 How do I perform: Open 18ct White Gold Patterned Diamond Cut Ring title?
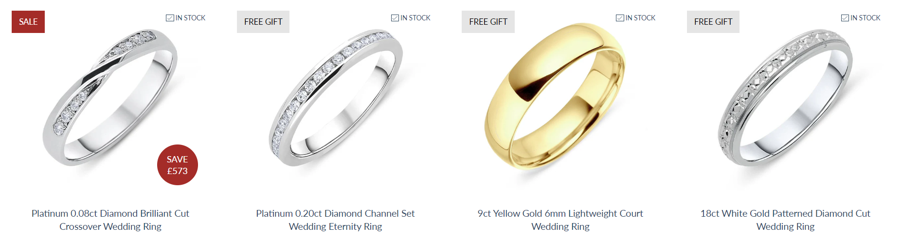[785, 220]
